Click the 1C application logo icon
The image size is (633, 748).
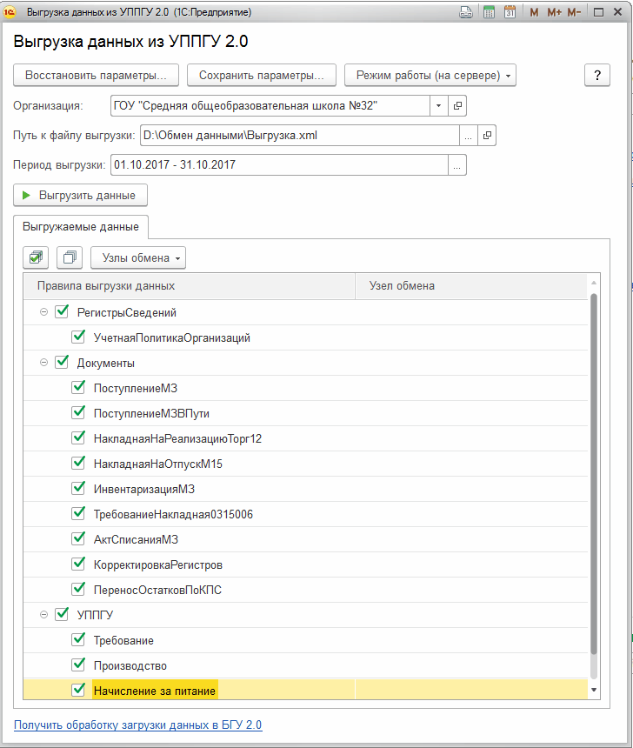(x=9, y=12)
